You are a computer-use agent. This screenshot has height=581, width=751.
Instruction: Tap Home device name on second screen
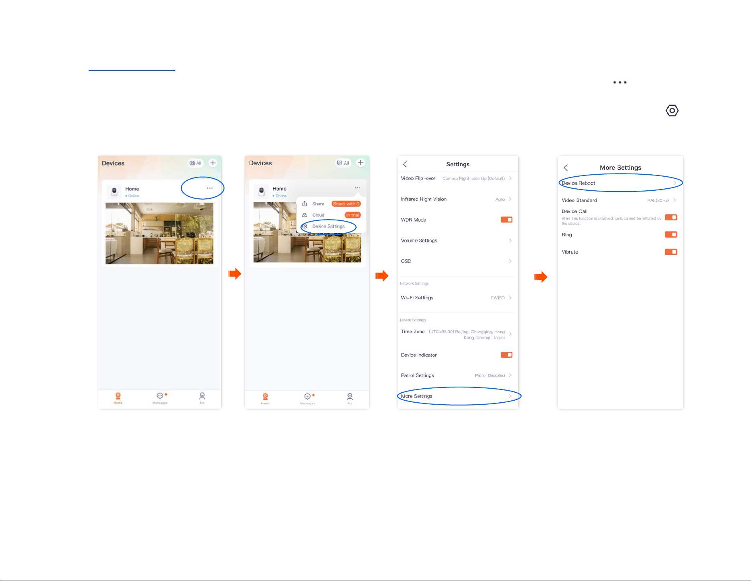click(279, 189)
